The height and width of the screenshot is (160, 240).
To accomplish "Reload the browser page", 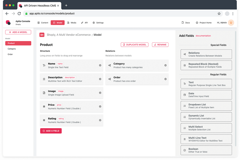I will [19, 14].
